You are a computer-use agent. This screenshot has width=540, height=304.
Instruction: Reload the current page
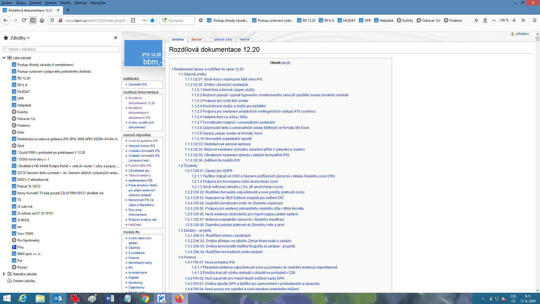coord(24,20)
